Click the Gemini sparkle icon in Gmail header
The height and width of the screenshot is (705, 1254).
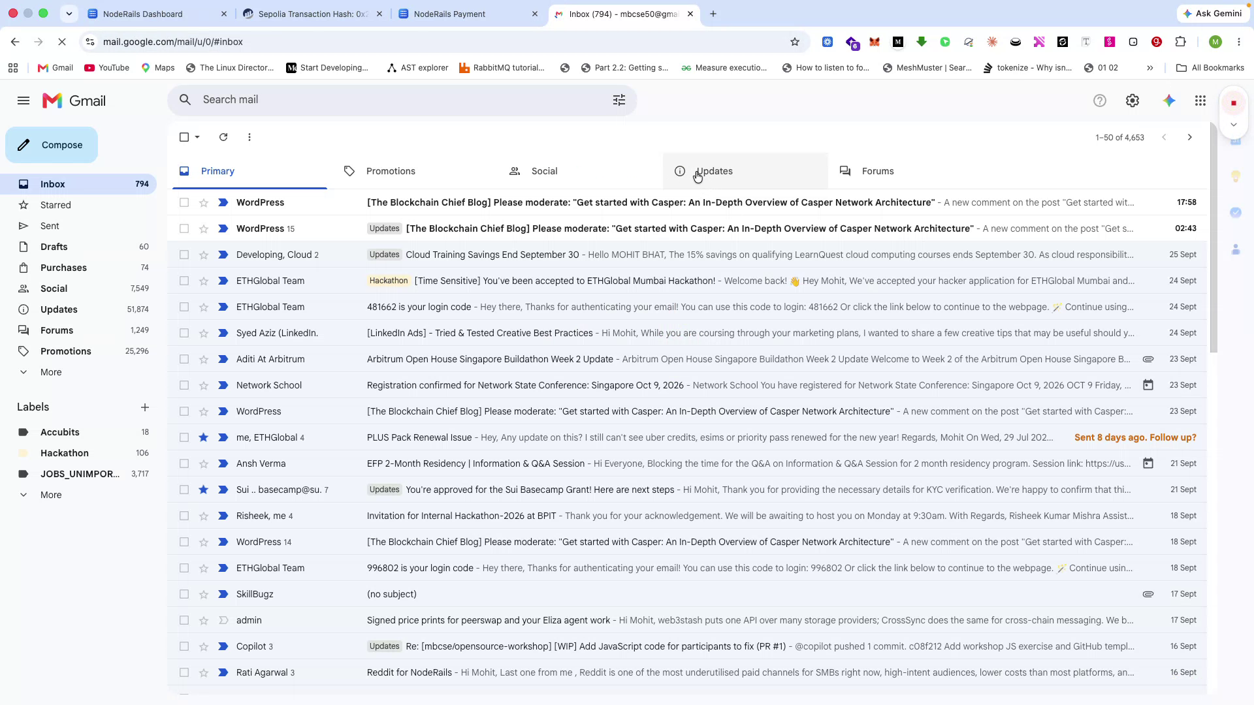coord(1169,101)
